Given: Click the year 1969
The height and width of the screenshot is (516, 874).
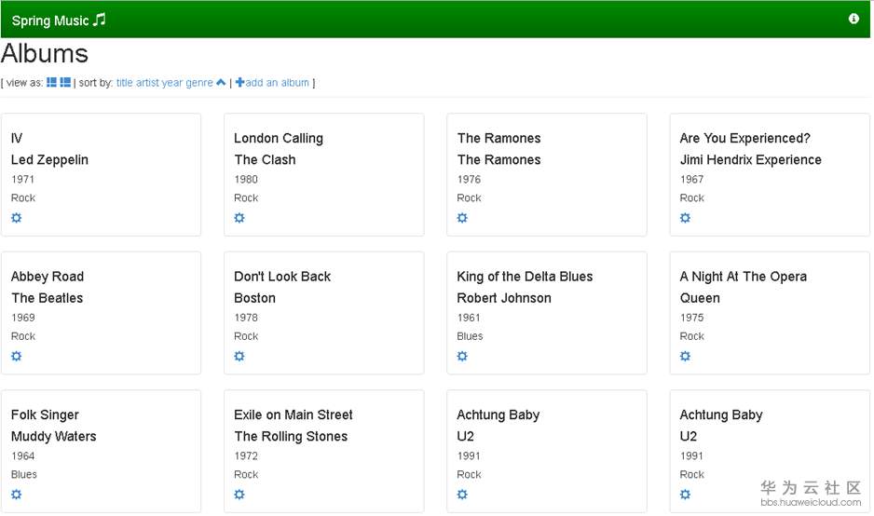Looking at the screenshot, I should [23, 318].
